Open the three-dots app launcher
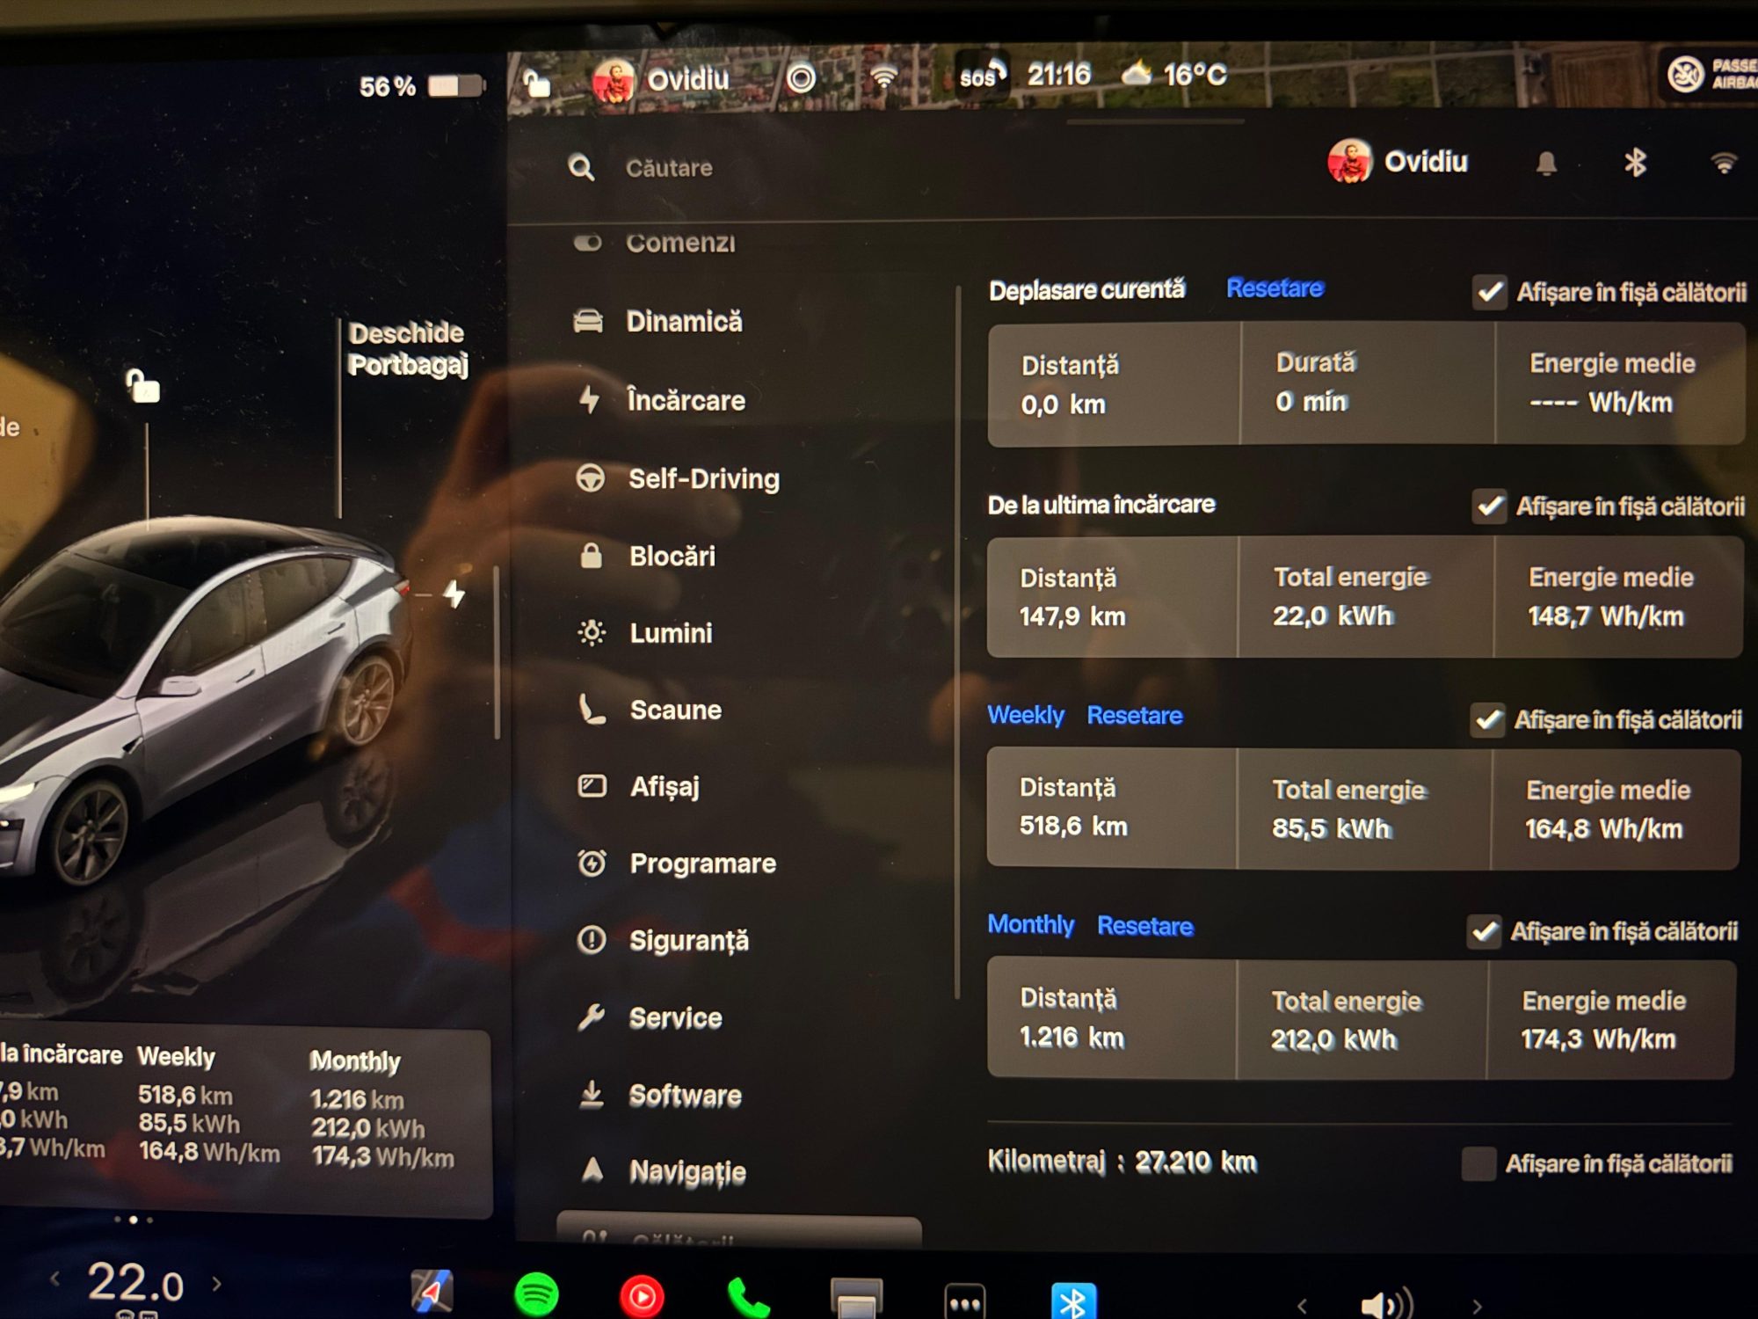Image resolution: width=1758 pixels, height=1319 pixels. click(964, 1302)
